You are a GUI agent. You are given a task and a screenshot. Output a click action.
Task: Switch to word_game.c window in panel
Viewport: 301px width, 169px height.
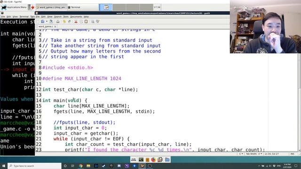coord(51,8)
